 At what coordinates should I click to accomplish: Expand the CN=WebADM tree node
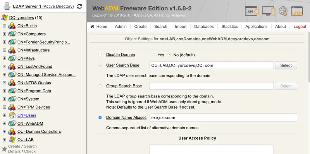pos(4,123)
